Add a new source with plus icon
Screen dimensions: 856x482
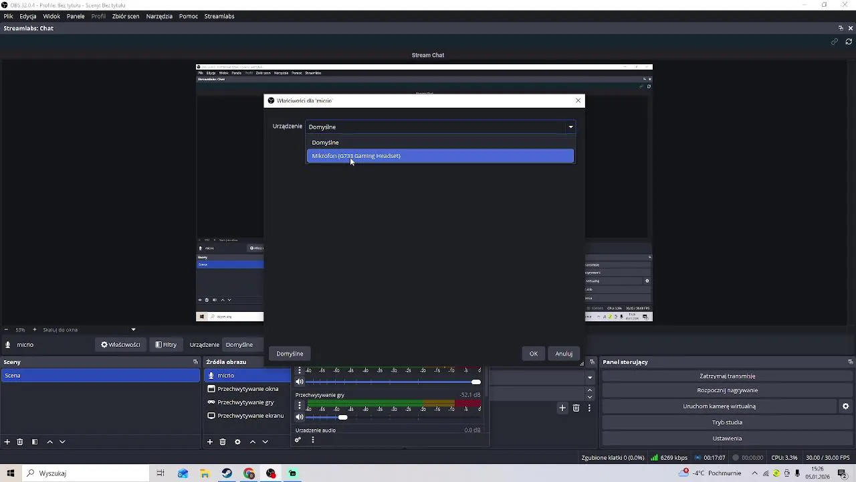click(x=210, y=442)
